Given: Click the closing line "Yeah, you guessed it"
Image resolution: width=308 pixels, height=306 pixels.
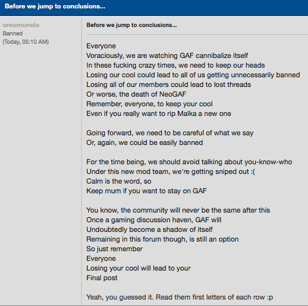Looking at the screenshot, I should [180, 297].
